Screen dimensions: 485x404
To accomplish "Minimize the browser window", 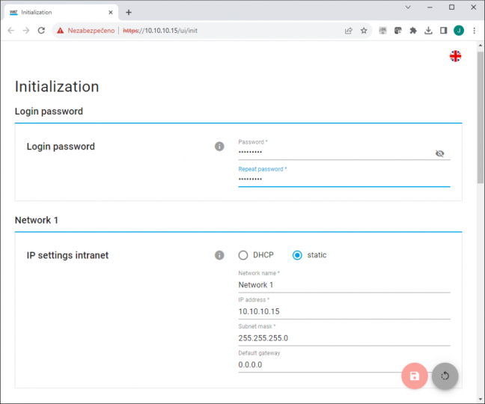I will tap(430, 7).
